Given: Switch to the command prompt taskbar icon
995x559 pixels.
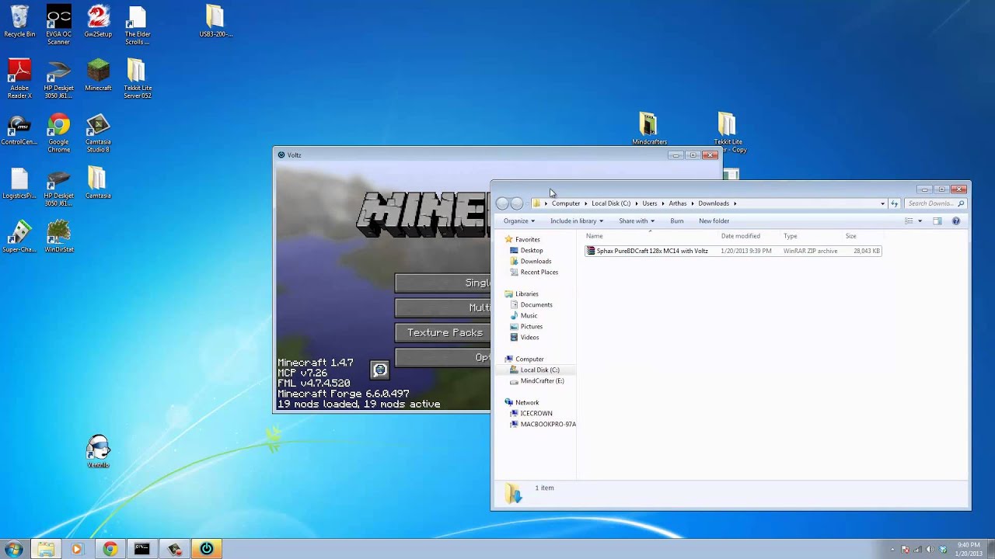Looking at the screenshot, I should point(141,549).
